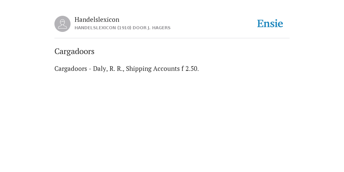The width and height of the screenshot is (344, 172).
Task: Click the large Cargadoors heading
Action: [x=74, y=51]
